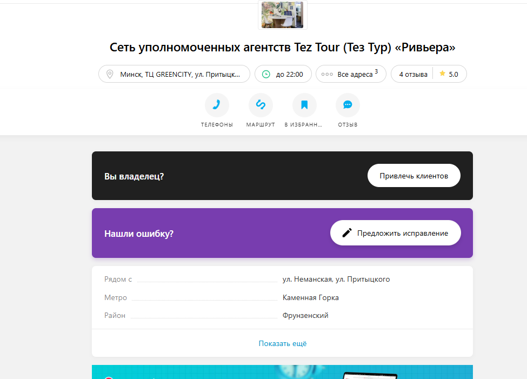Click the Привлечь клиентов button
The image size is (527, 379).
pos(413,176)
